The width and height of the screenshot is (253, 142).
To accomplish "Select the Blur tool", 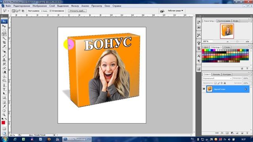I will [x=4, y=76].
